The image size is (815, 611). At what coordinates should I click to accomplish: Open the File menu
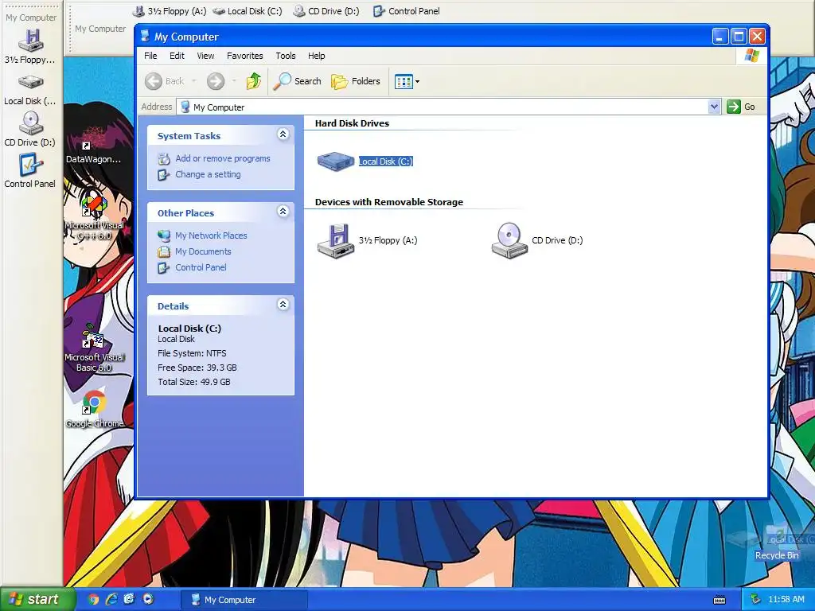150,56
